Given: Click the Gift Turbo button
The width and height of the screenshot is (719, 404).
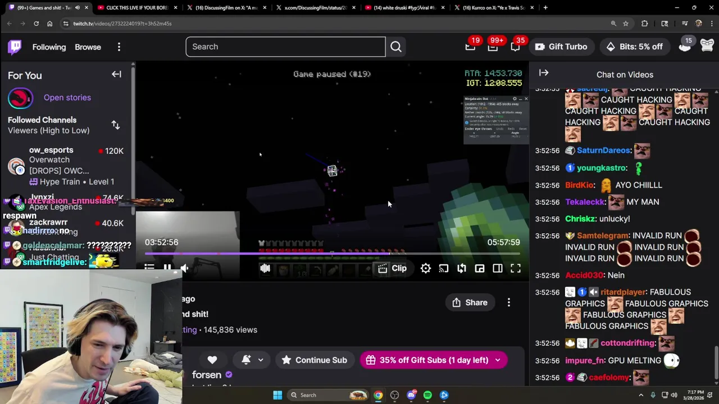Looking at the screenshot, I should tap(561, 47).
